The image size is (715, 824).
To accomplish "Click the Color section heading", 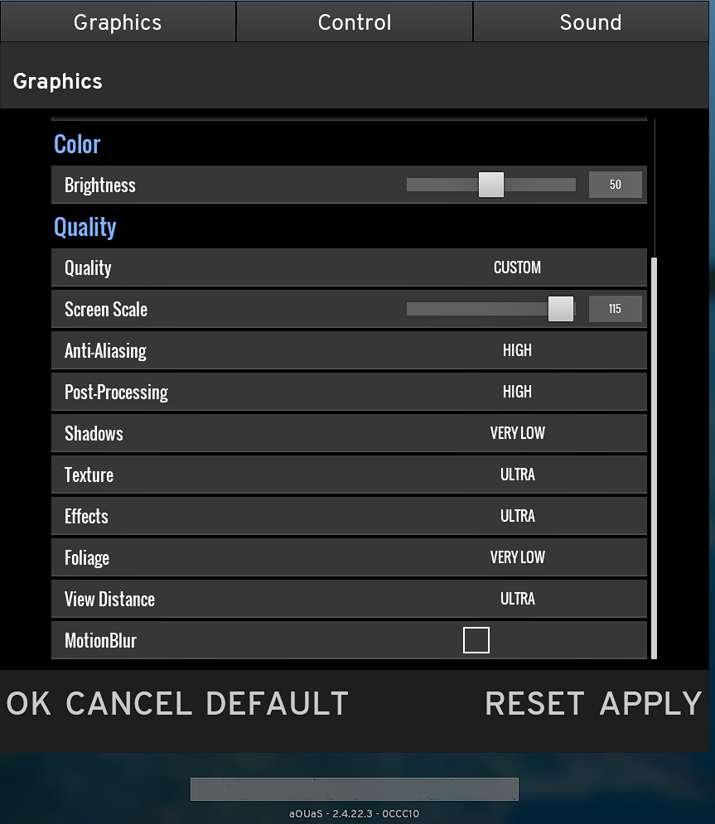I will [77, 145].
